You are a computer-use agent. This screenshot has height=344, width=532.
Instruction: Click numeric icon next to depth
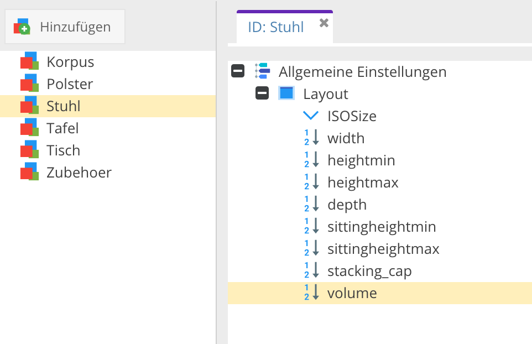click(312, 205)
